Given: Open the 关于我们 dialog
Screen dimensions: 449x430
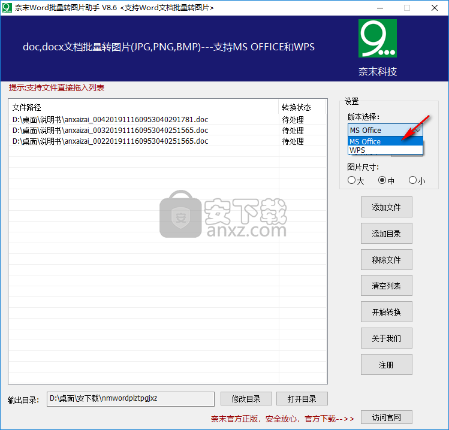Looking at the screenshot, I should tap(386, 338).
